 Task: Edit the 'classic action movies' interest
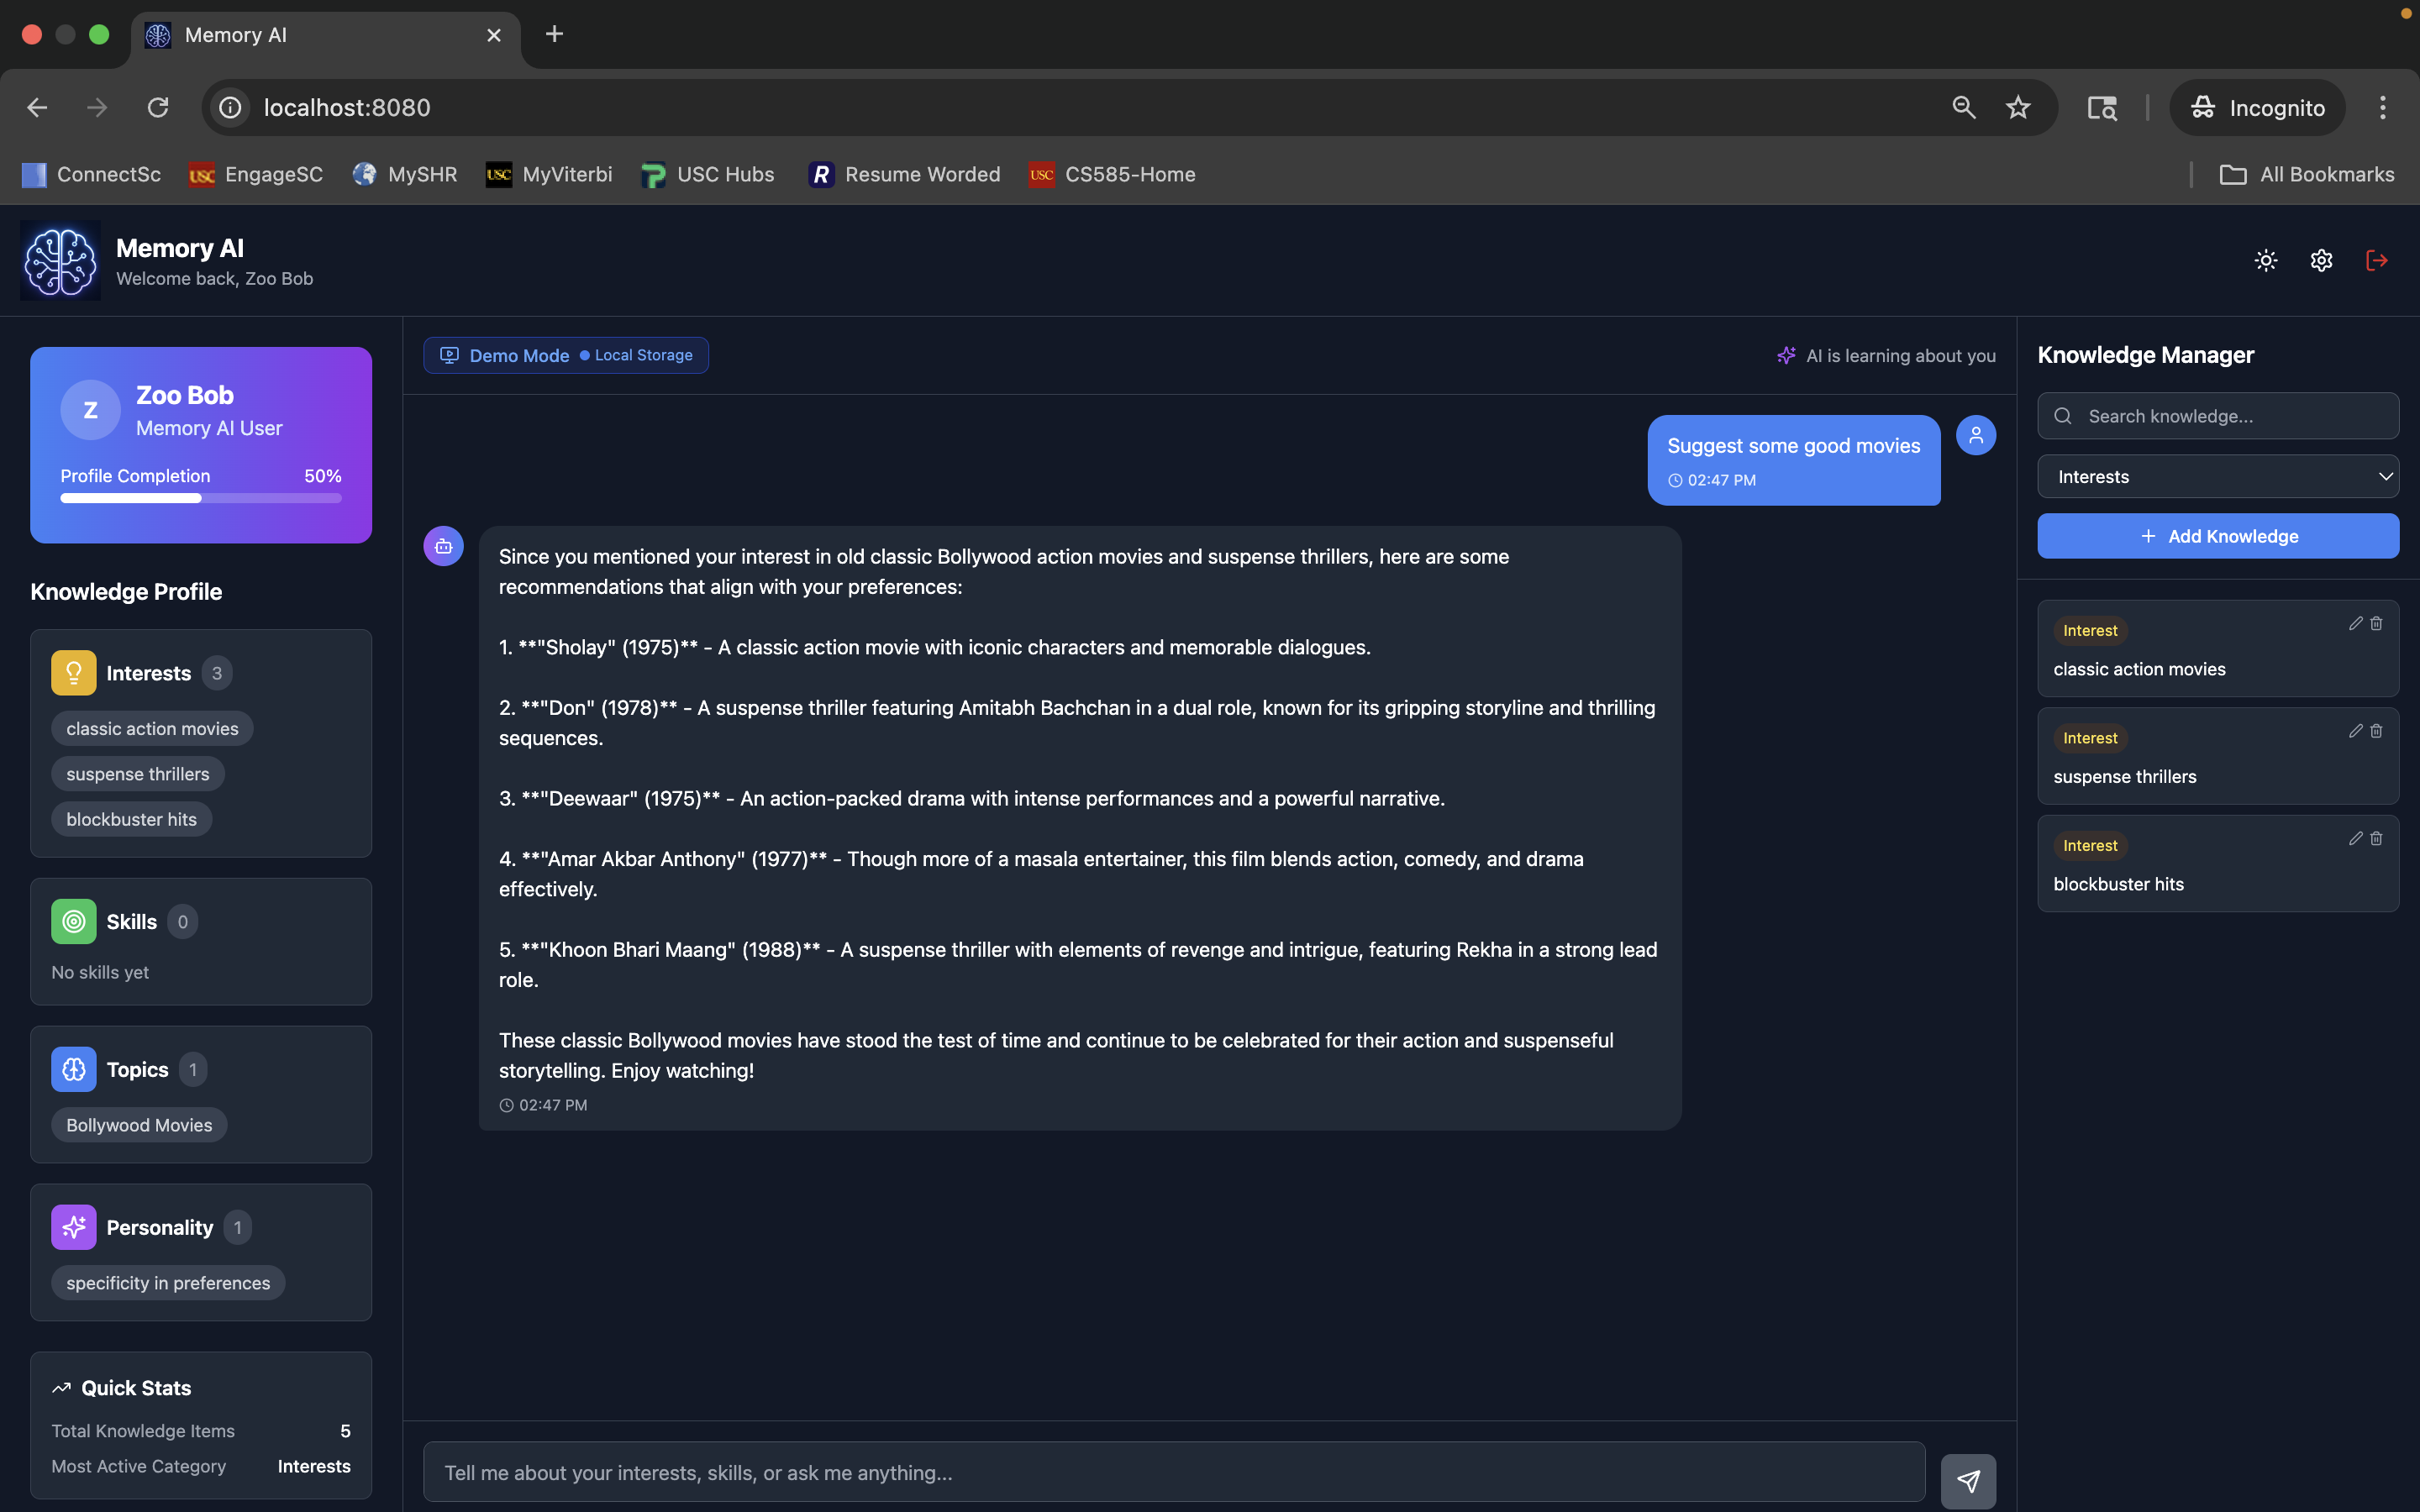pos(2355,624)
